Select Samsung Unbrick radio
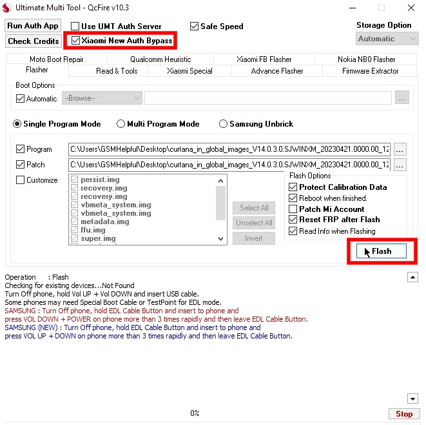Image resolution: width=426 pixels, height=425 pixels. [223, 124]
